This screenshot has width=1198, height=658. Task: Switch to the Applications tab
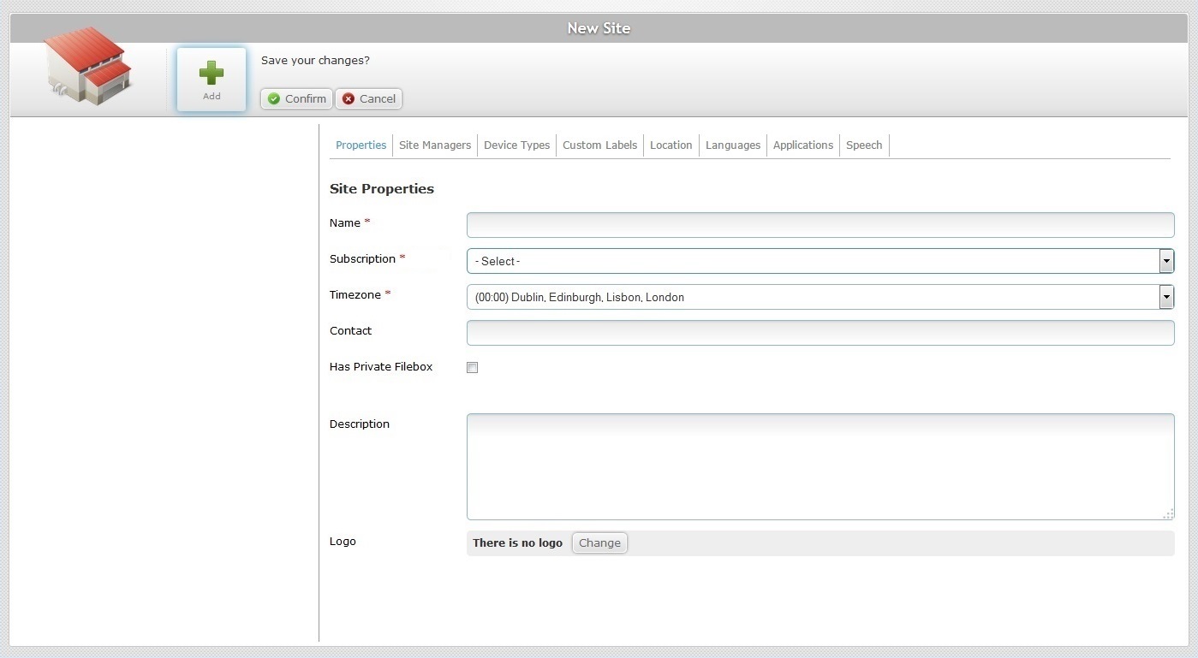click(803, 145)
